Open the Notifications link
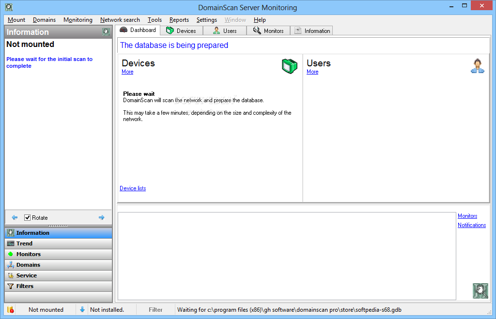Viewport: 496px width, 319px height. click(x=472, y=225)
